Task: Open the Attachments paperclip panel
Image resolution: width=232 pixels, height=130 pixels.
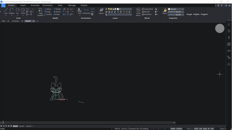Action: coord(229,38)
